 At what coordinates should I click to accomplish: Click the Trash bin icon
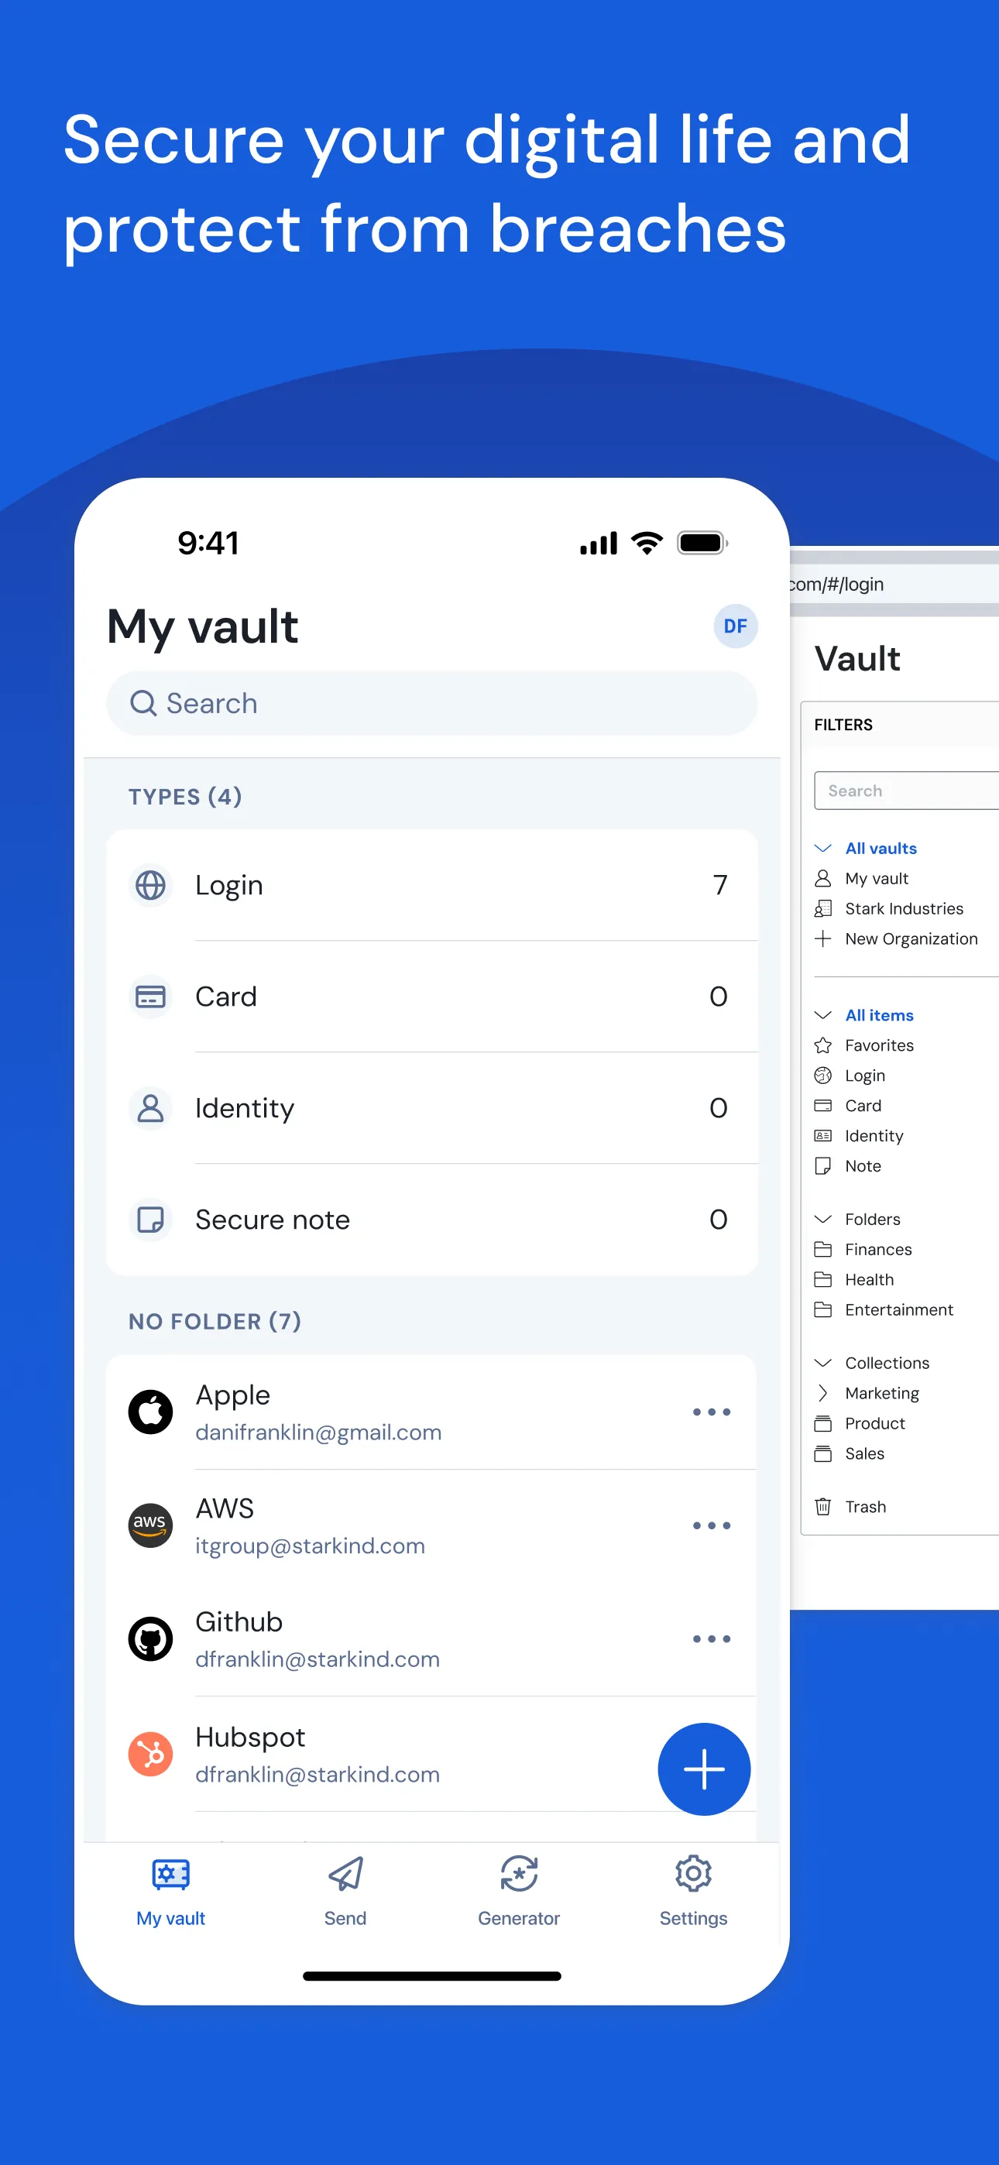coord(823,1507)
